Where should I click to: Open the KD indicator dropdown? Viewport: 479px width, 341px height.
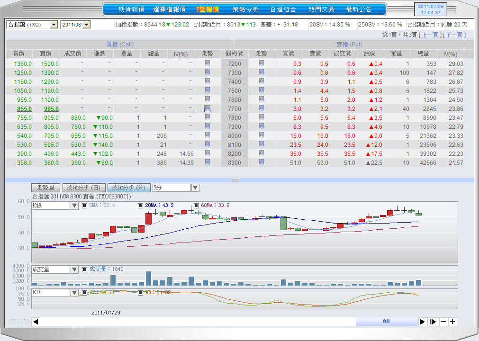tap(74, 293)
